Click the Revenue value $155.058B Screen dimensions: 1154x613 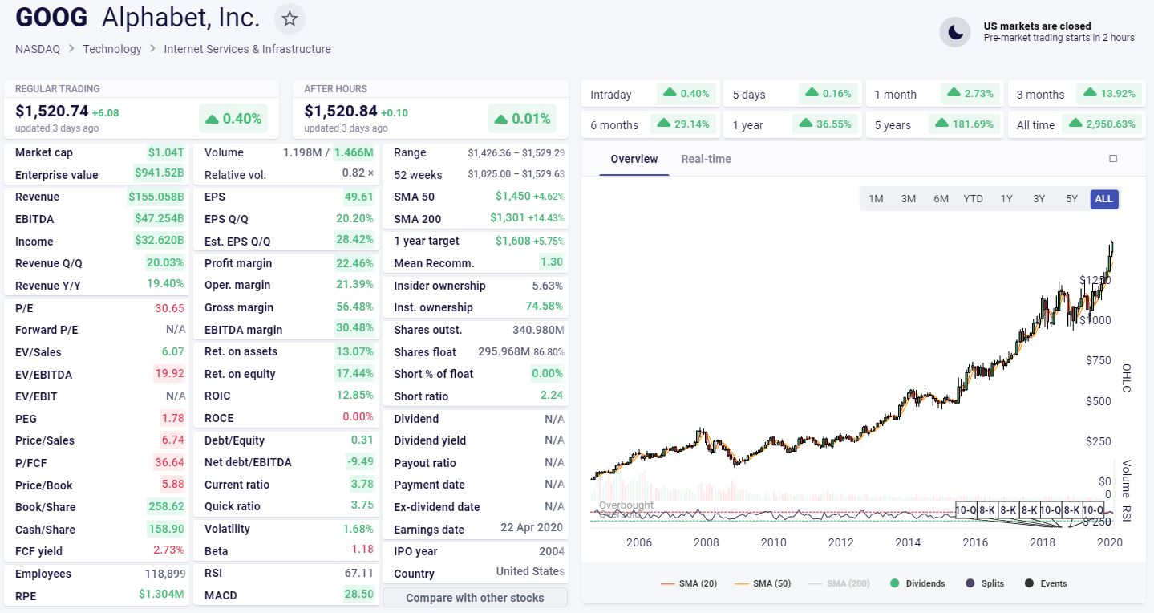(156, 197)
